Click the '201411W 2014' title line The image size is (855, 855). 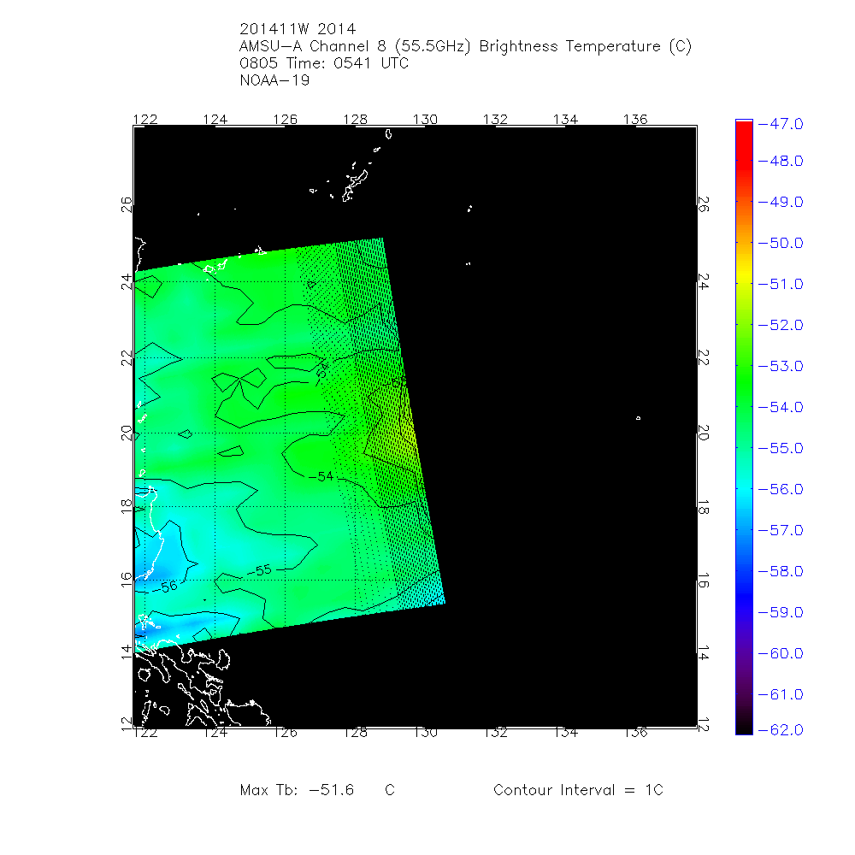298,29
